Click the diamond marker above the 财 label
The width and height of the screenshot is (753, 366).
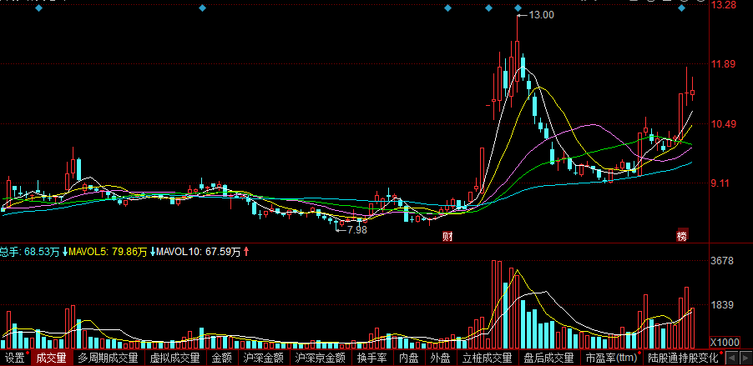(448, 8)
